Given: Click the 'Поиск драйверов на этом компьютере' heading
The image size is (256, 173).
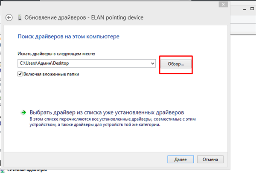Looking at the screenshot, I should [68, 36].
